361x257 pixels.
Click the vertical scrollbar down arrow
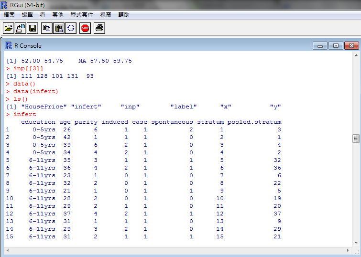pos(356,243)
